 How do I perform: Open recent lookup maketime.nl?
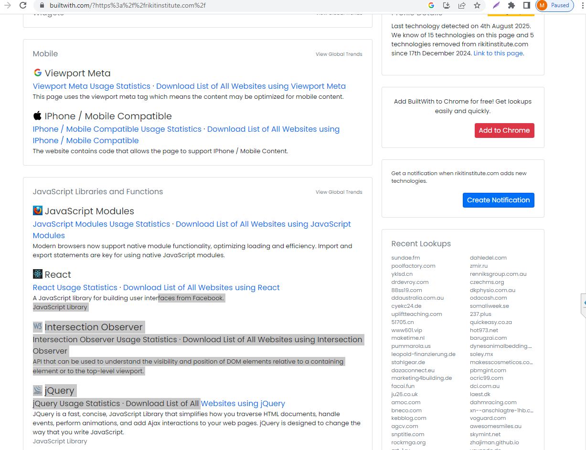(x=407, y=338)
